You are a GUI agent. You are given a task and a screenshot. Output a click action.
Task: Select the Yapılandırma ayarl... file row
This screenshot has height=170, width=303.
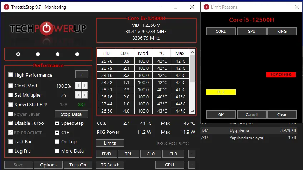point(249,138)
